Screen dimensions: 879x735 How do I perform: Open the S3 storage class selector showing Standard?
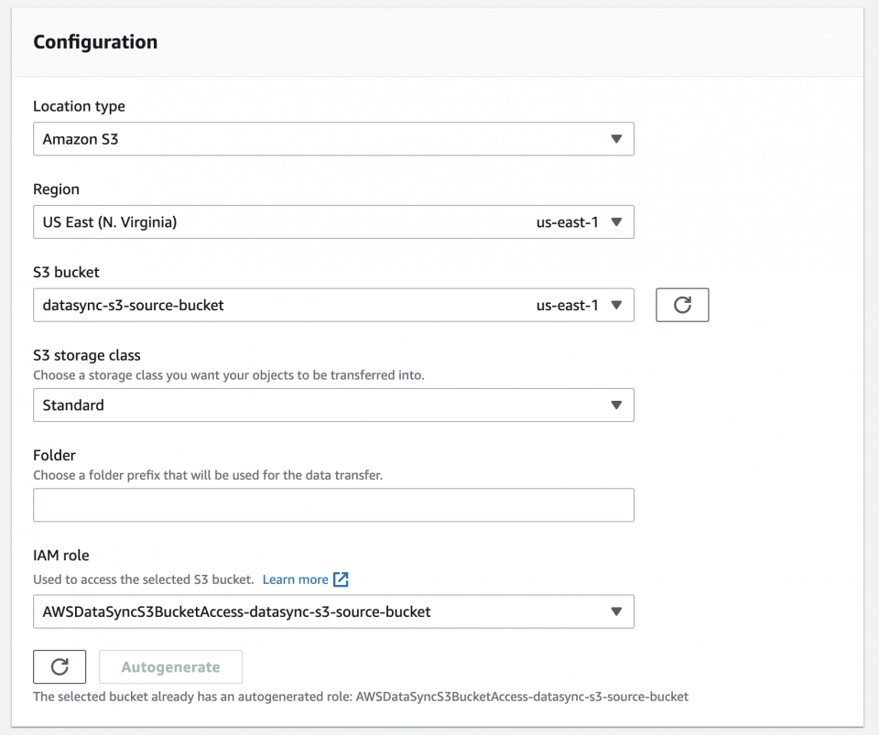tap(333, 405)
